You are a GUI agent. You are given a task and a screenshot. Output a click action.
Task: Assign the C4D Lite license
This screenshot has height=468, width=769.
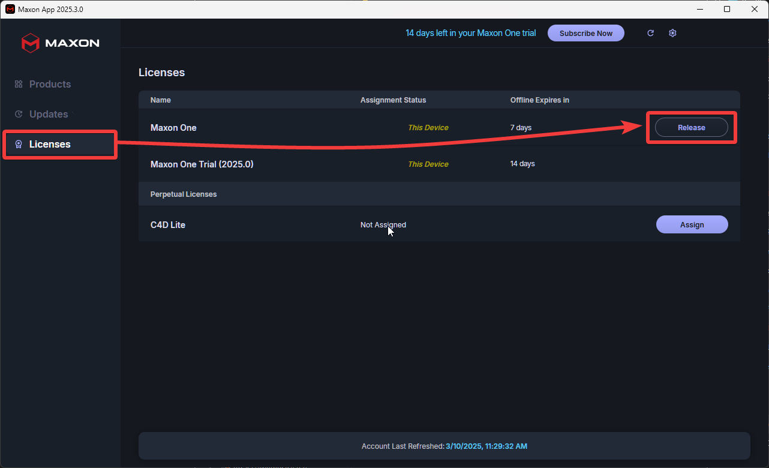click(x=692, y=224)
